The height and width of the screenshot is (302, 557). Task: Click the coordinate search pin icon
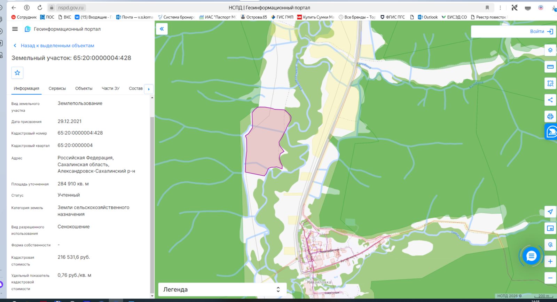(x=550, y=245)
